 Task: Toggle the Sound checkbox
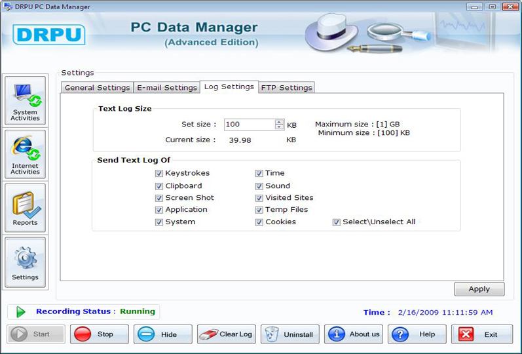[x=259, y=186]
